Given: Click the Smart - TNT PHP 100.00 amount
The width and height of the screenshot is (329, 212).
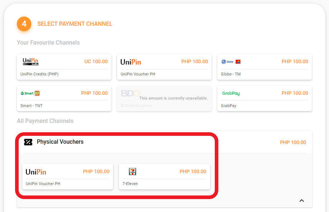Looking at the screenshot, I should coord(94,93).
